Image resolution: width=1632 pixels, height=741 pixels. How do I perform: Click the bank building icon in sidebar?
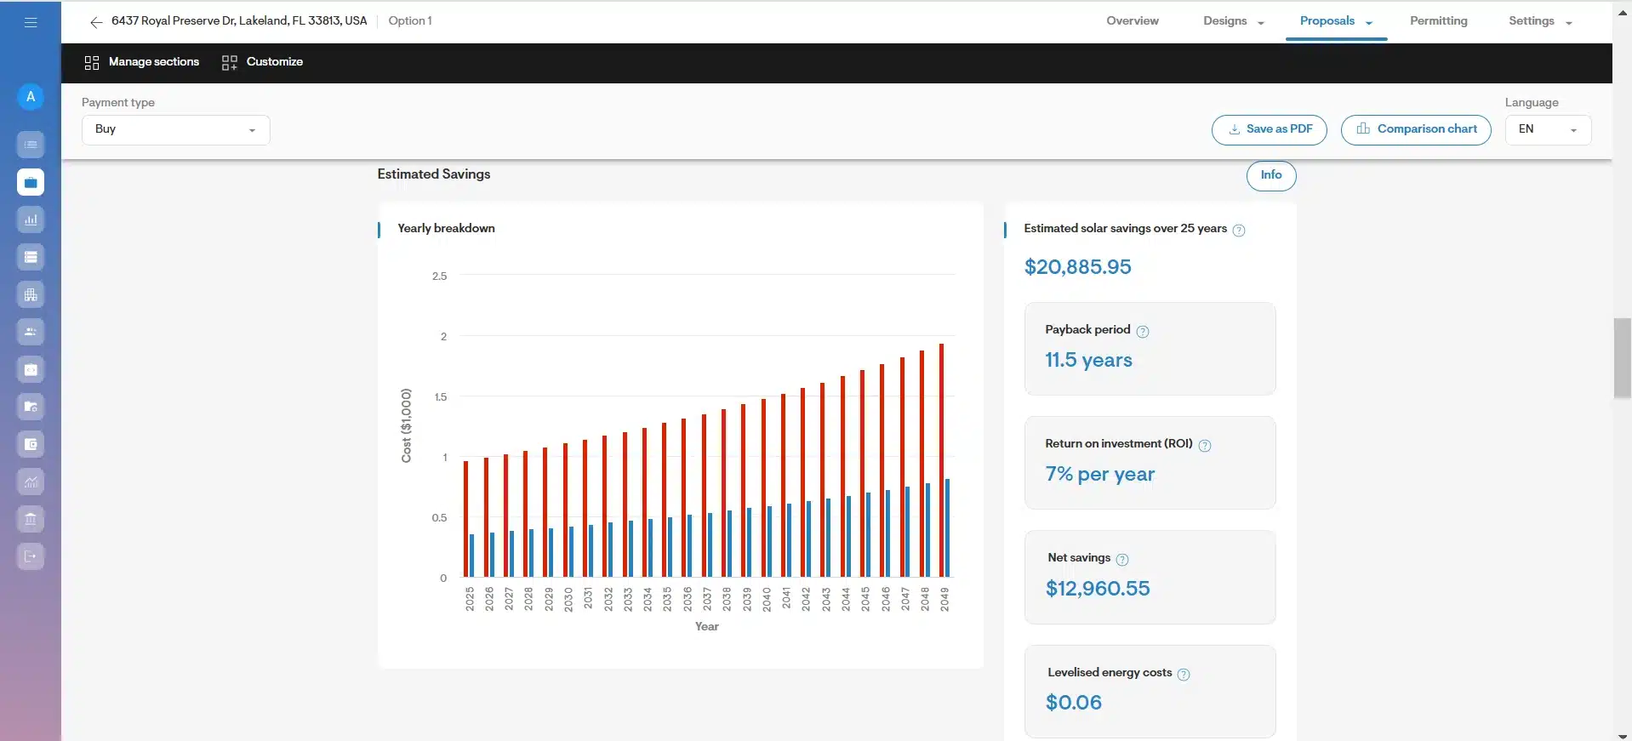tap(31, 519)
